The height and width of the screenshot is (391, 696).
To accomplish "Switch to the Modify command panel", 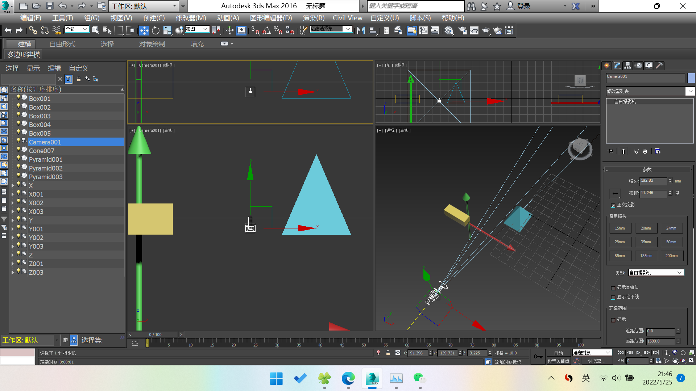I will click(617, 66).
